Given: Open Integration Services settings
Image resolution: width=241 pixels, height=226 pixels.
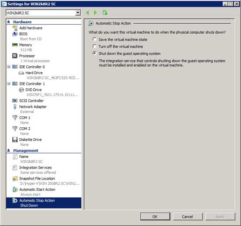Looking at the screenshot, I should pyautogui.click(x=35, y=168).
